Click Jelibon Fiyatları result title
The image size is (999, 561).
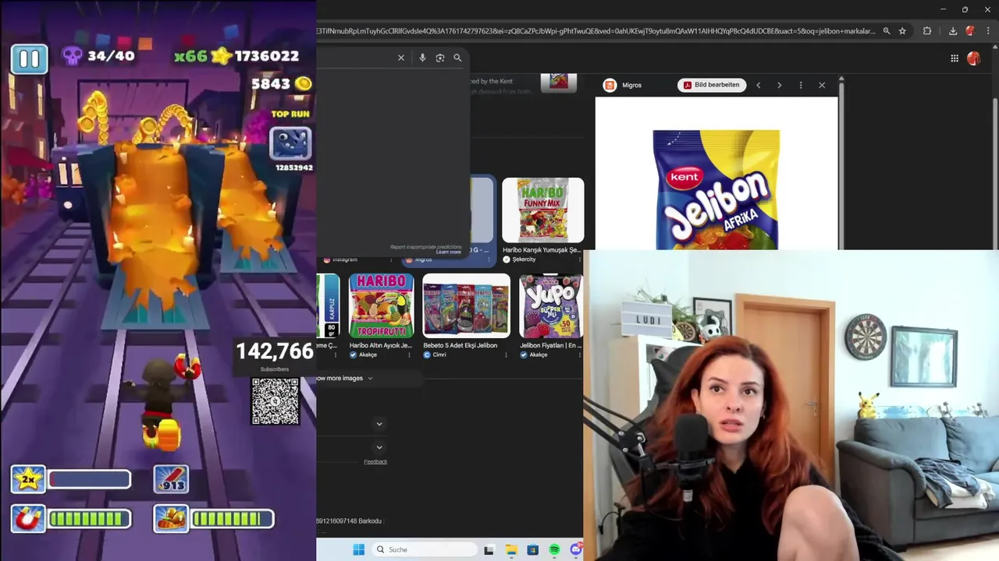(550, 345)
